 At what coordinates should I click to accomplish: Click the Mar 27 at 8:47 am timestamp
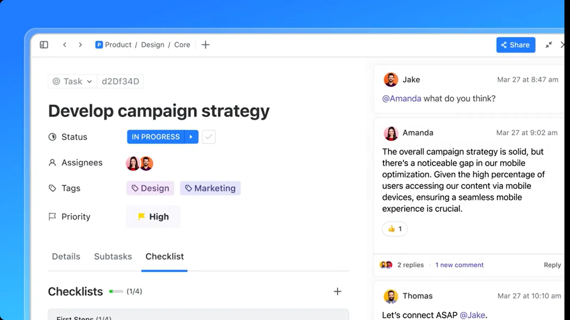tap(528, 80)
